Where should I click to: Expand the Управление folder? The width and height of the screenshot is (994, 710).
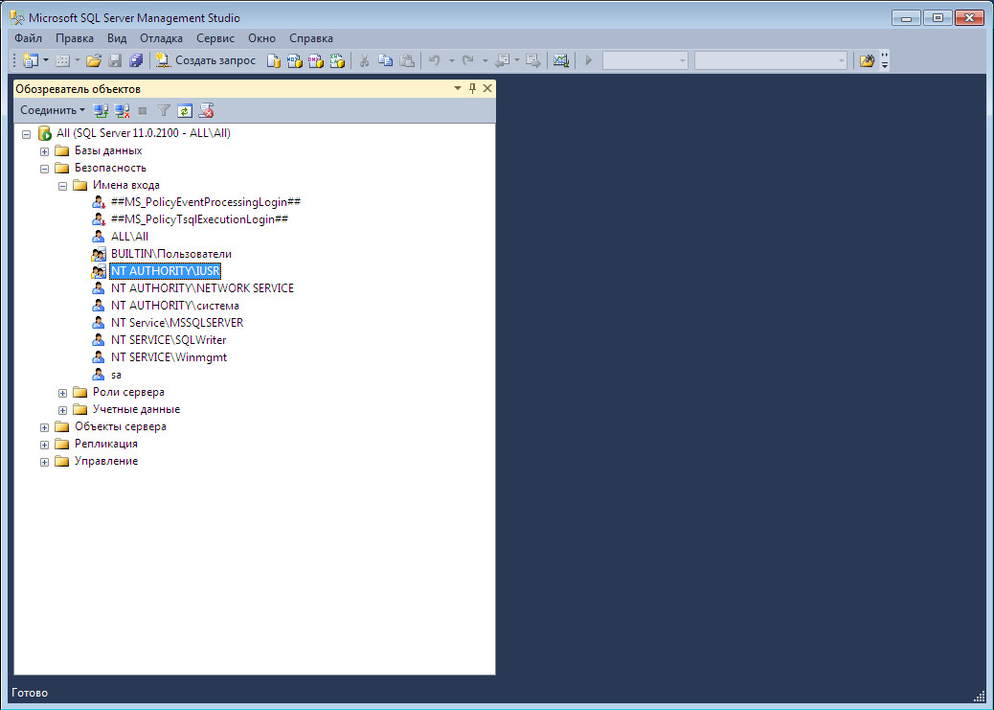tap(44, 462)
